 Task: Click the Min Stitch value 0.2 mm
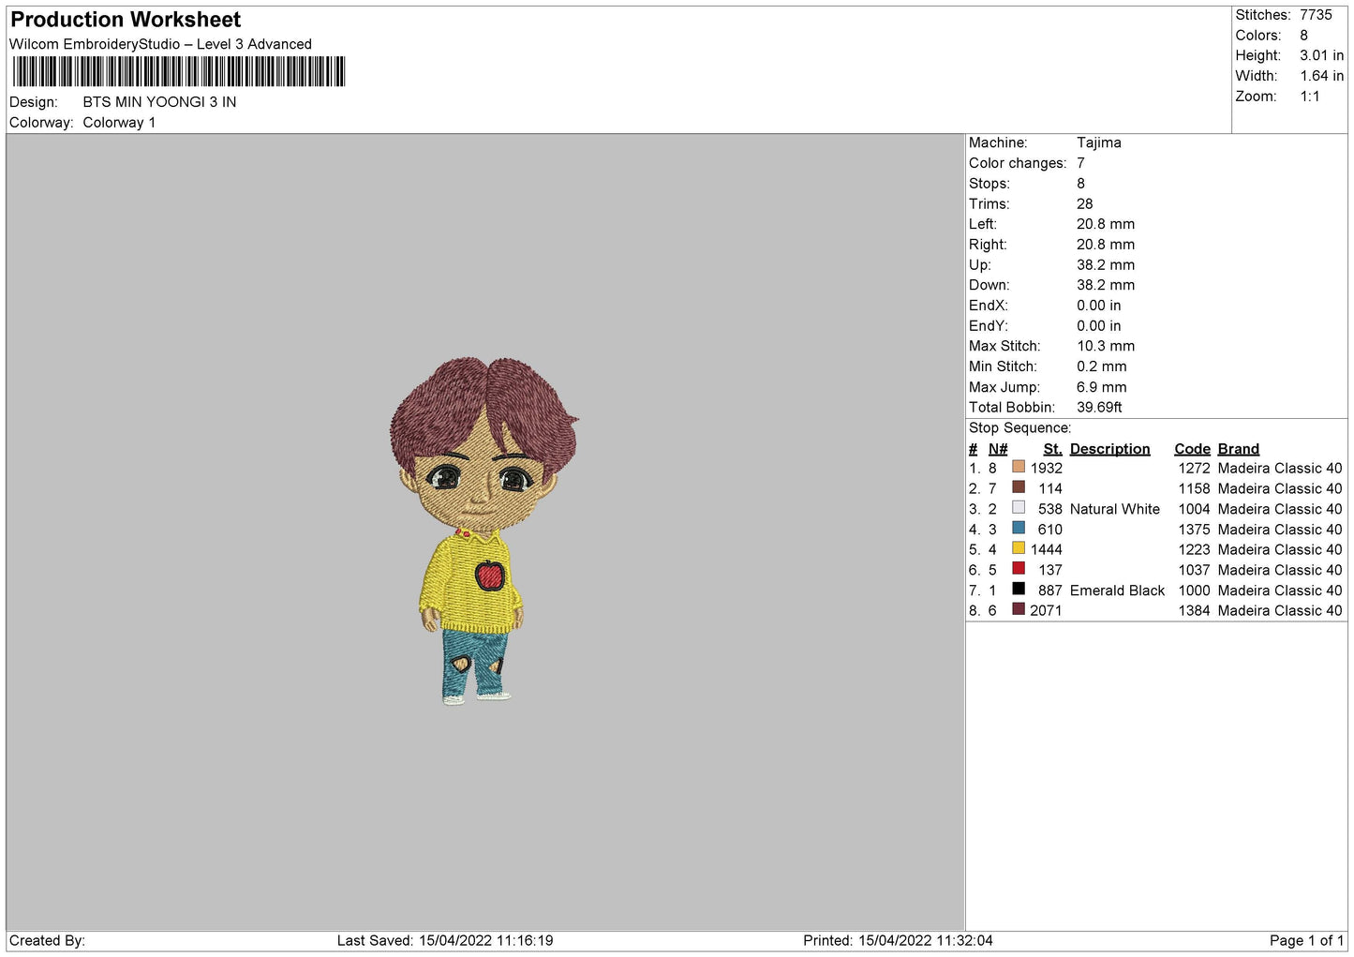[1101, 366]
